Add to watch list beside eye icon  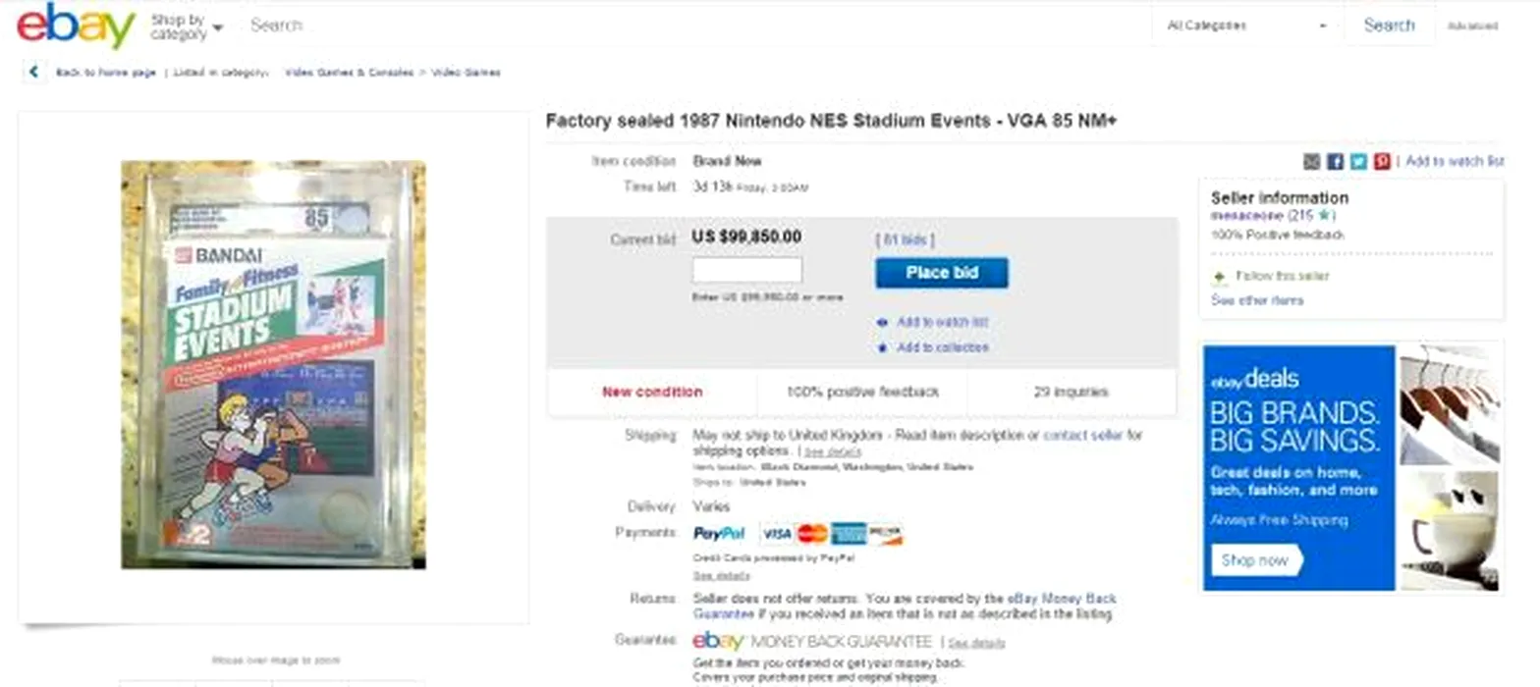point(941,322)
